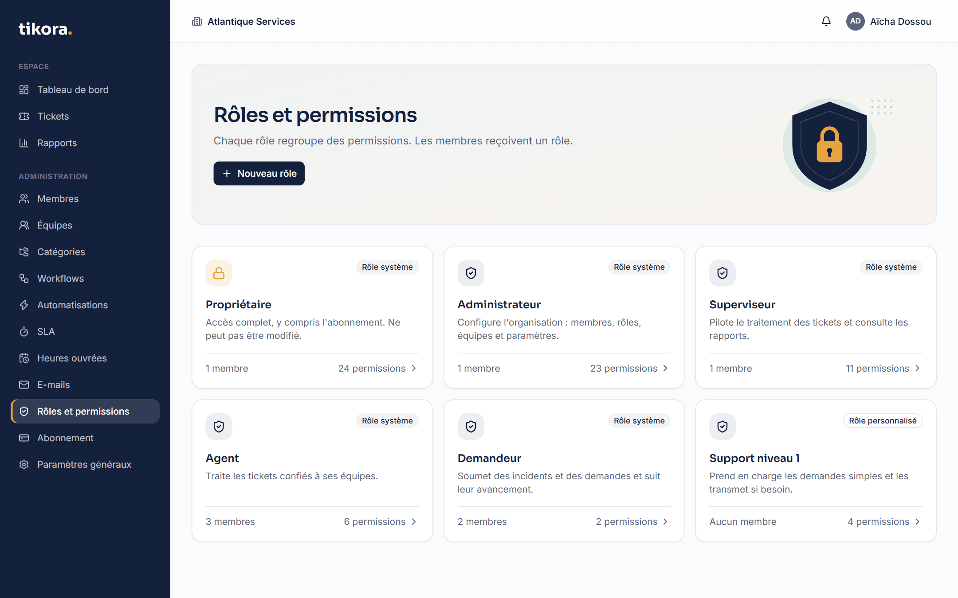The height and width of the screenshot is (598, 958).
Task: Open 2 permissions chevron for Demandeur
Action: point(665,522)
